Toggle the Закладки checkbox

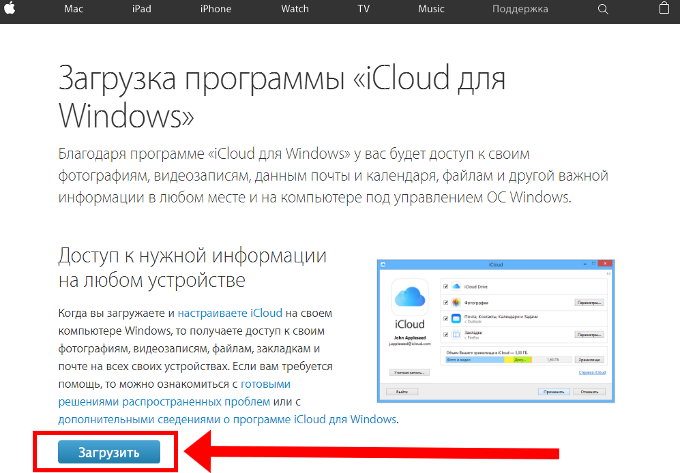[x=446, y=335]
